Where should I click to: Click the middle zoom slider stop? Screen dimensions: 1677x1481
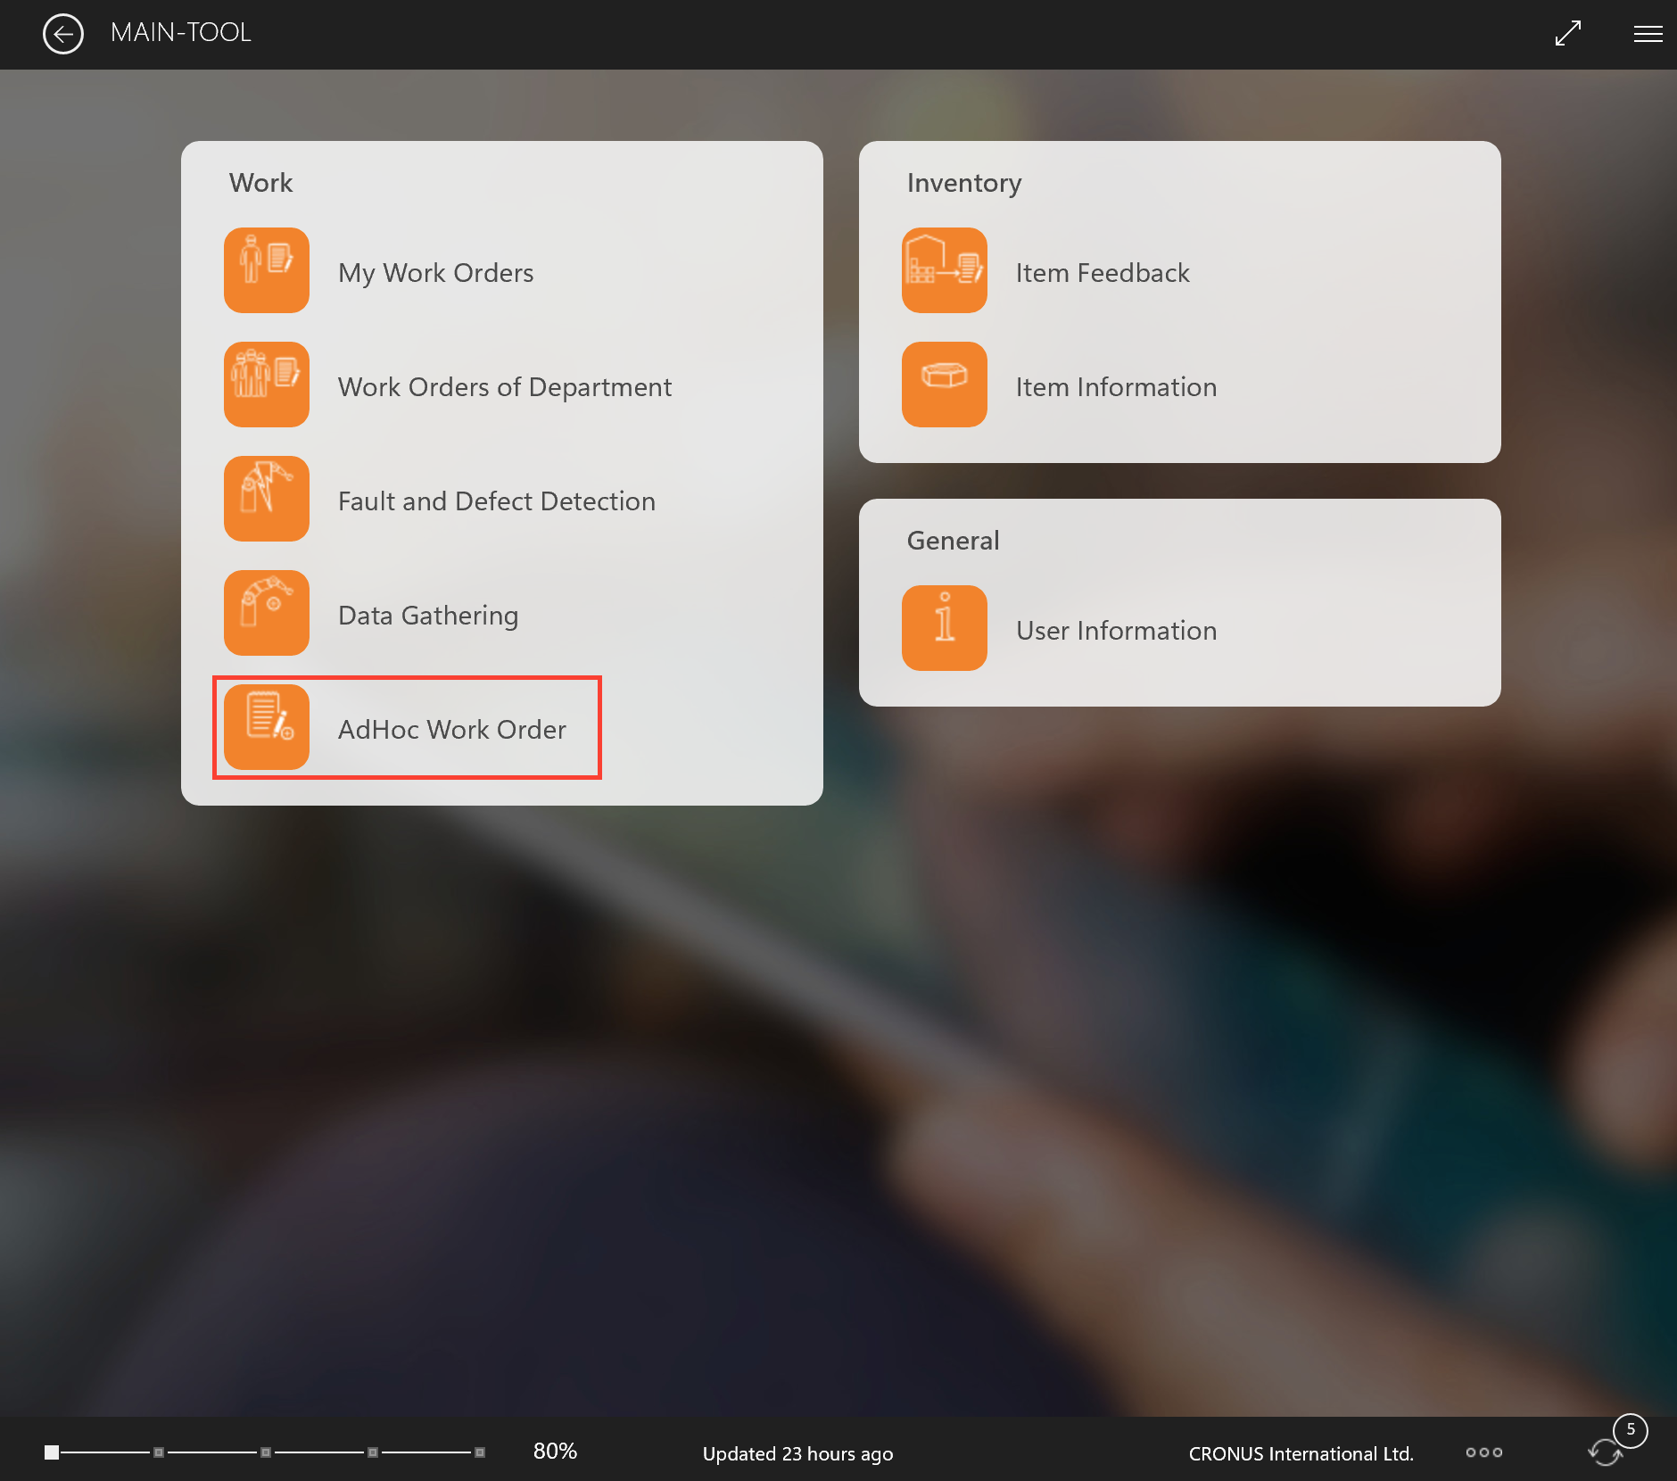coord(266,1452)
